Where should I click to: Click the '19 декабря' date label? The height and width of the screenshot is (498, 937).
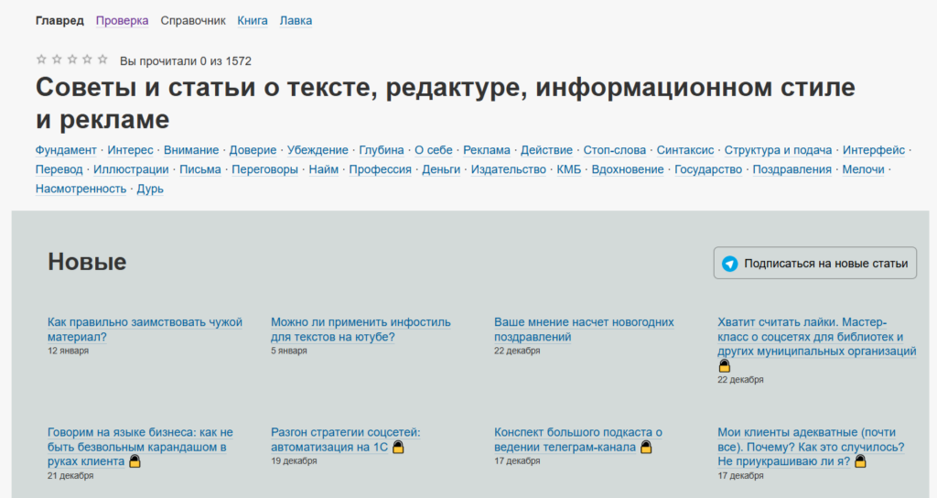click(294, 461)
